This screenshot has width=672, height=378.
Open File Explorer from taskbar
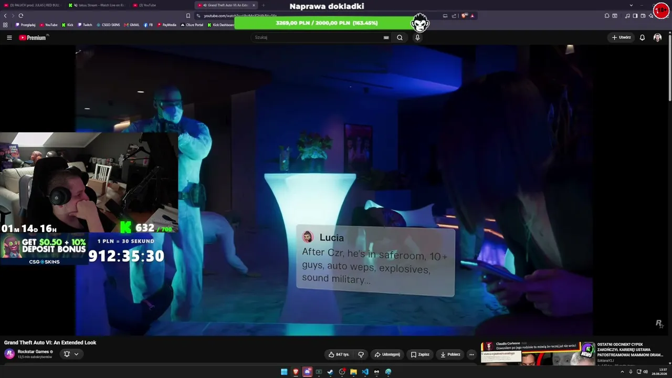point(353,372)
